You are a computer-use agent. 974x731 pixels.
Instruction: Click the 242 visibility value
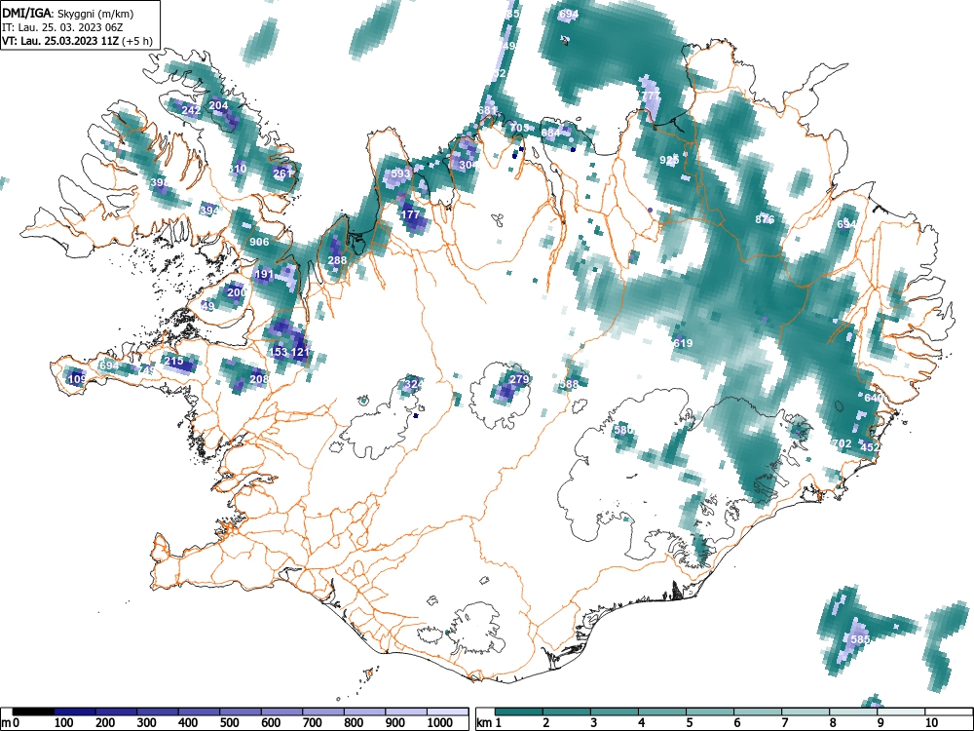click(x=191, y=111)
